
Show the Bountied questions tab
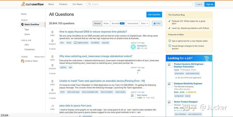point(118,24)
